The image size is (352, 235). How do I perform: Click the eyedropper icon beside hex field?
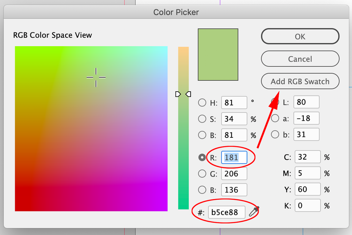254,211
